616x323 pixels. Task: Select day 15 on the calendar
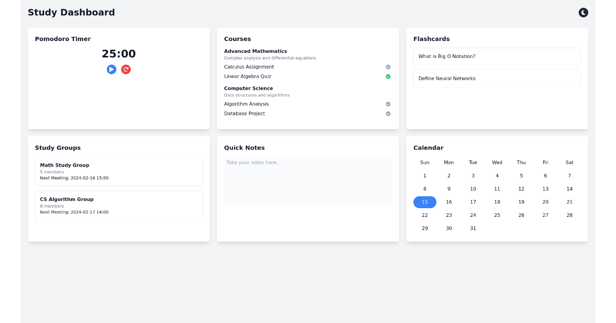425,202
